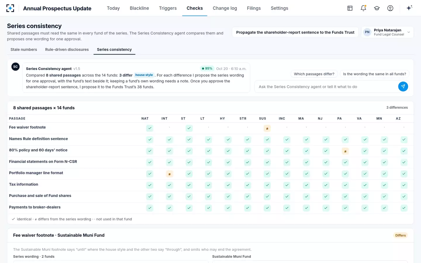Open the Settings tab
This screenshot has height=263, width=421.
coord(279,8)
